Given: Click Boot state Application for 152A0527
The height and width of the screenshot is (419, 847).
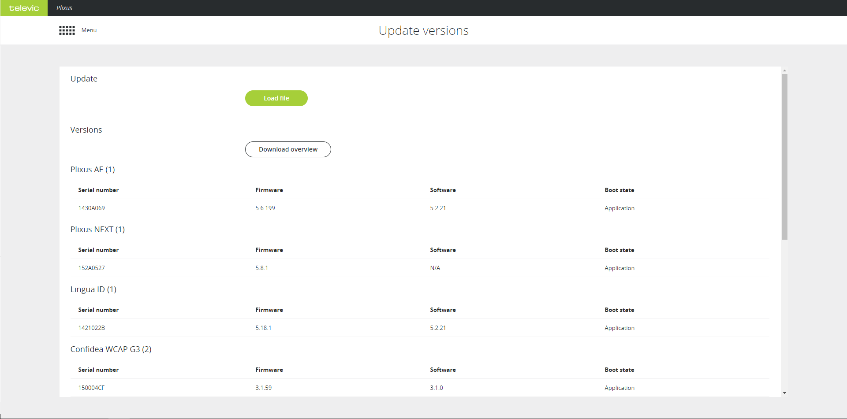Looking at the screenshot, I should [x=619, y=268].
